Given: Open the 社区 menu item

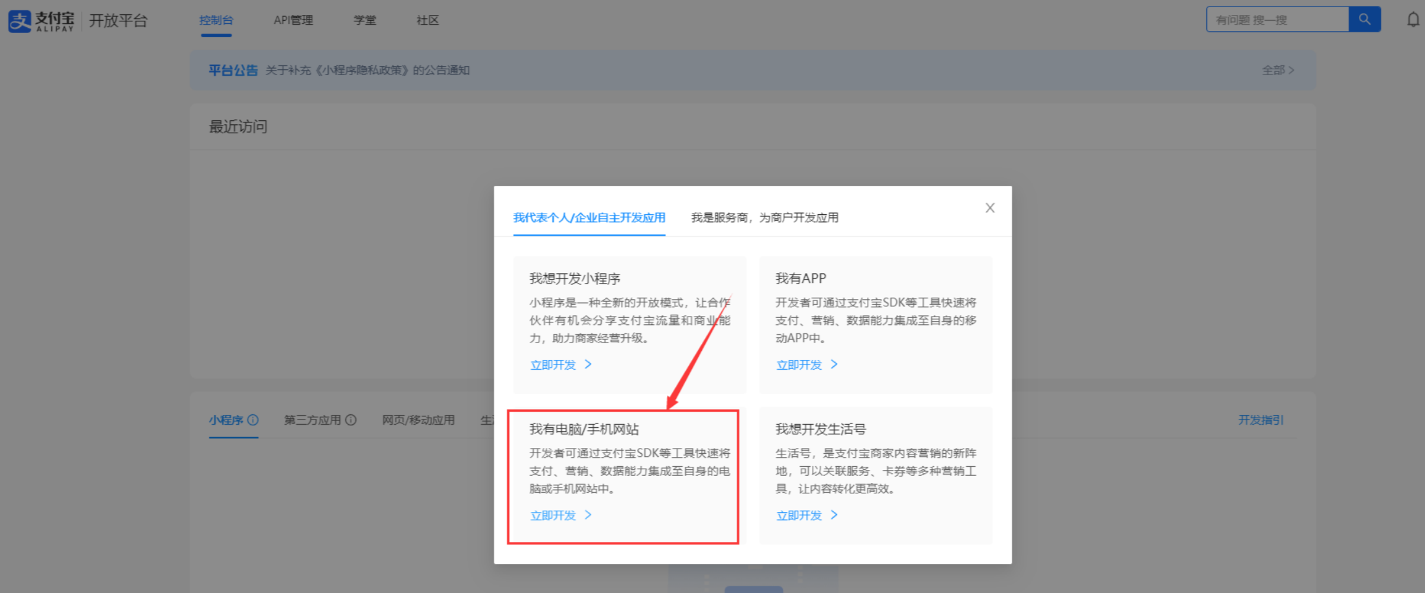Looking at the screenshot, I should click(x=427, y=20).
